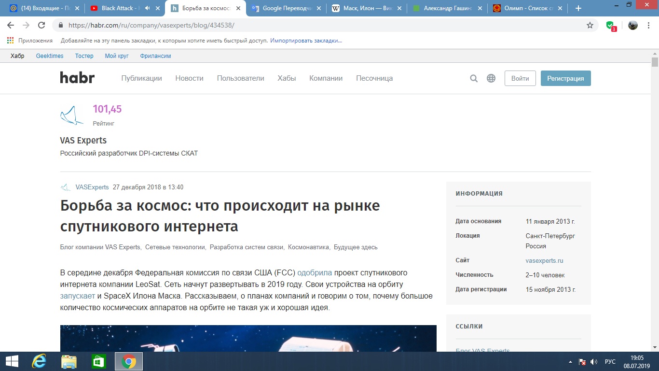Click the Chrome taskbar icon
This screenshot has width=659, height=371.
129,361
